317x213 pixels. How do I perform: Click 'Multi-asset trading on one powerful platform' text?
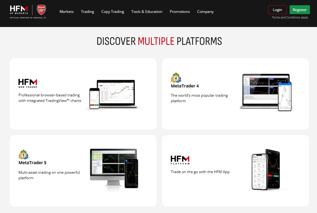pos(49,175)
